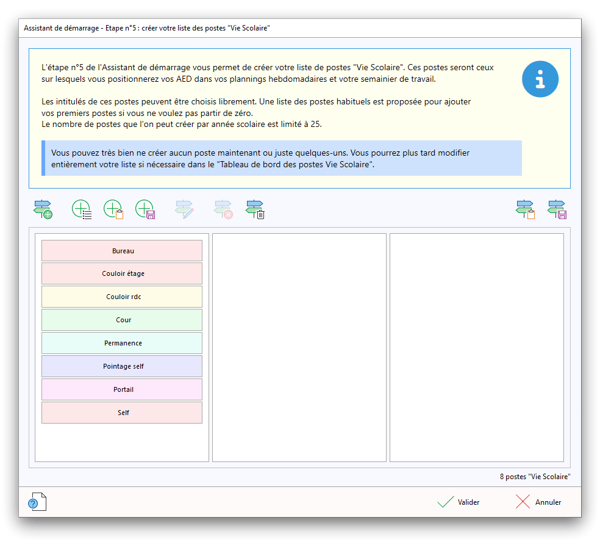Select the Couloir rdc post
Image resolution: width=600 pixels, height=542 pixels.
point(122,297)
